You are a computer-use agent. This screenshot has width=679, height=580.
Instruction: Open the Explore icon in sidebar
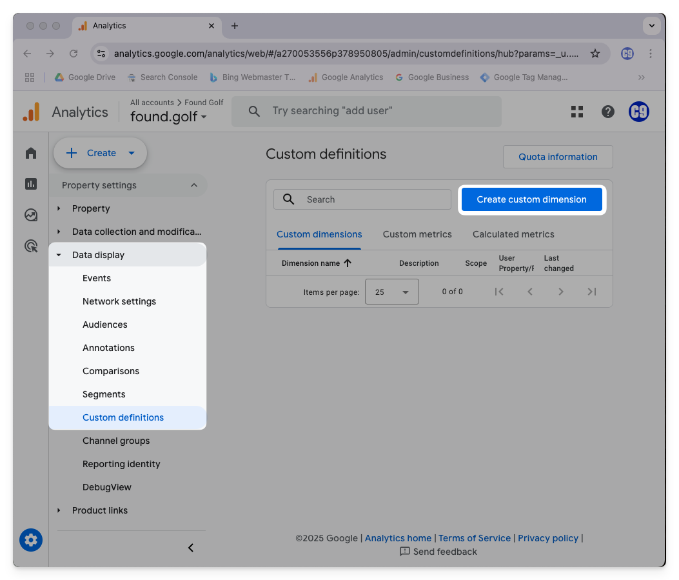point(31,215)
